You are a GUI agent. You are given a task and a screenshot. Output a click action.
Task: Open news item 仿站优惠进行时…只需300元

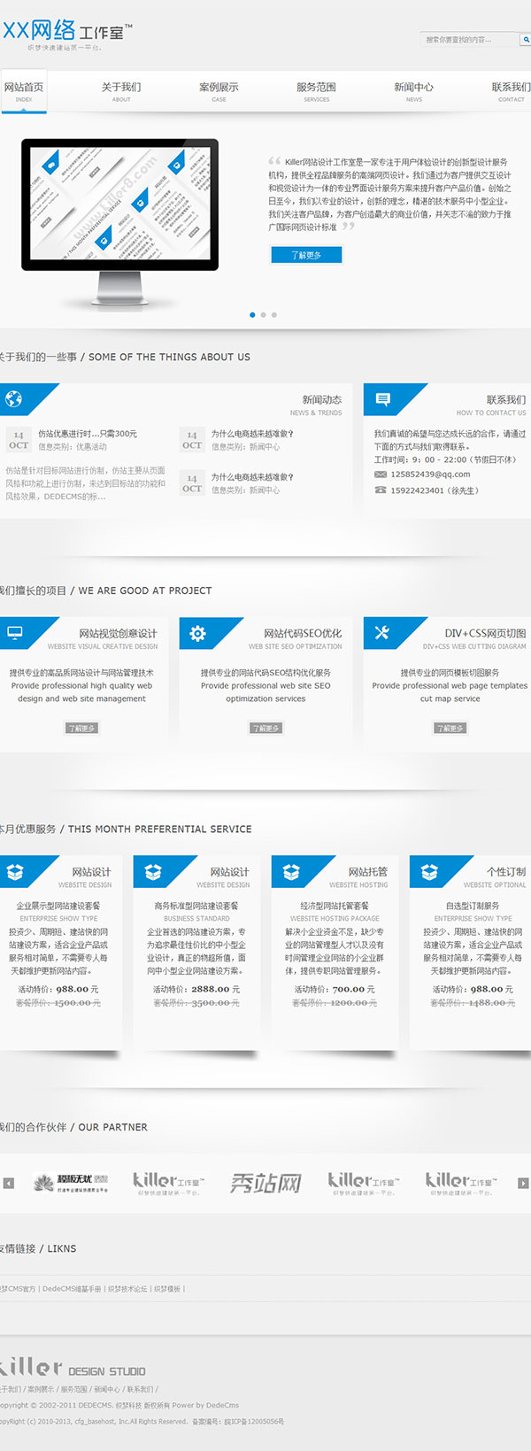point(88,434)
